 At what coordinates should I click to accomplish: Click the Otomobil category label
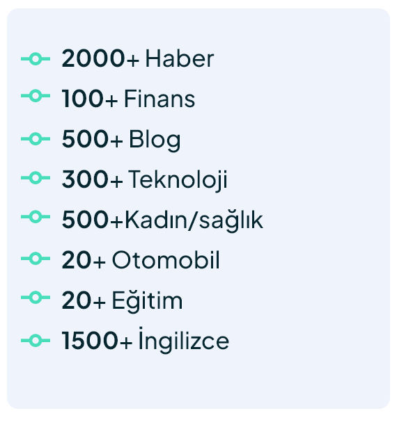coord(166,260)
